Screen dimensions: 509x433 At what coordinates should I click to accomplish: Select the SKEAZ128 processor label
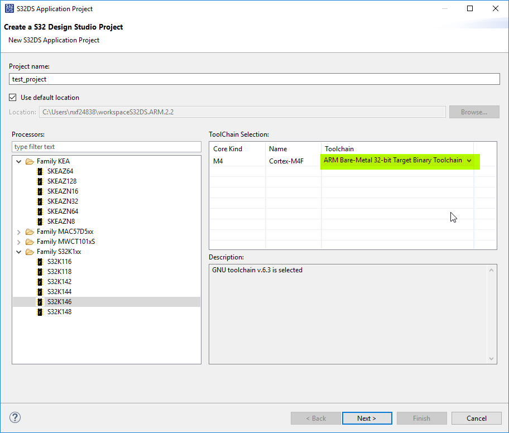pyautogui.click(x=62, y=181)
